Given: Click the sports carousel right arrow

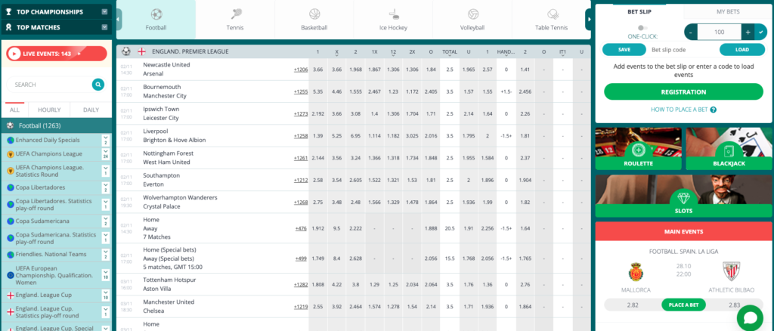Looking at the screenshot, I should pos(588,19).
